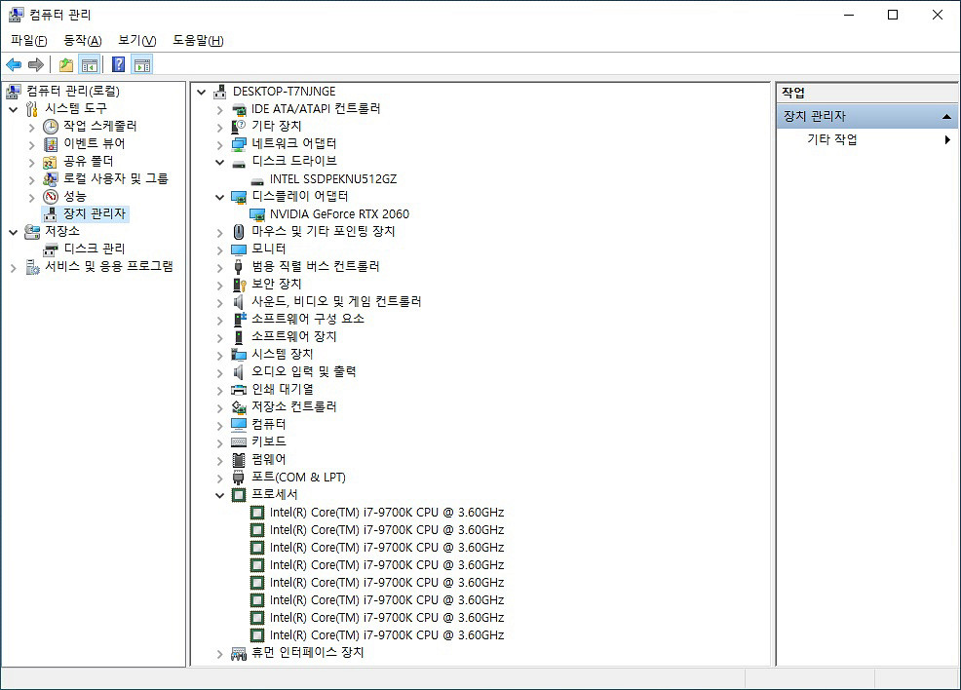Image resolution: width=961 pixels, height=690 pixels.
Task: Select 작업 스케줄러 clock icon
Action: [51, 127]
